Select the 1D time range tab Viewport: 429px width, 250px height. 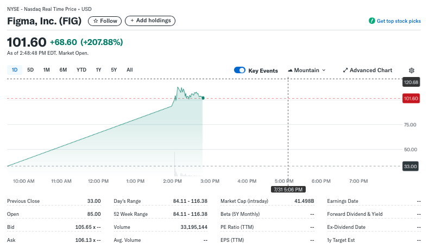point(15,70)
